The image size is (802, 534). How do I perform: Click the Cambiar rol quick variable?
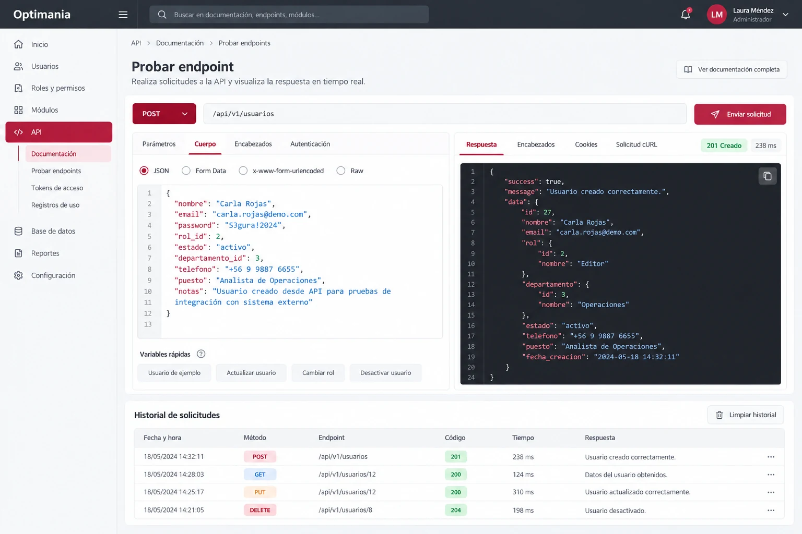318,373
